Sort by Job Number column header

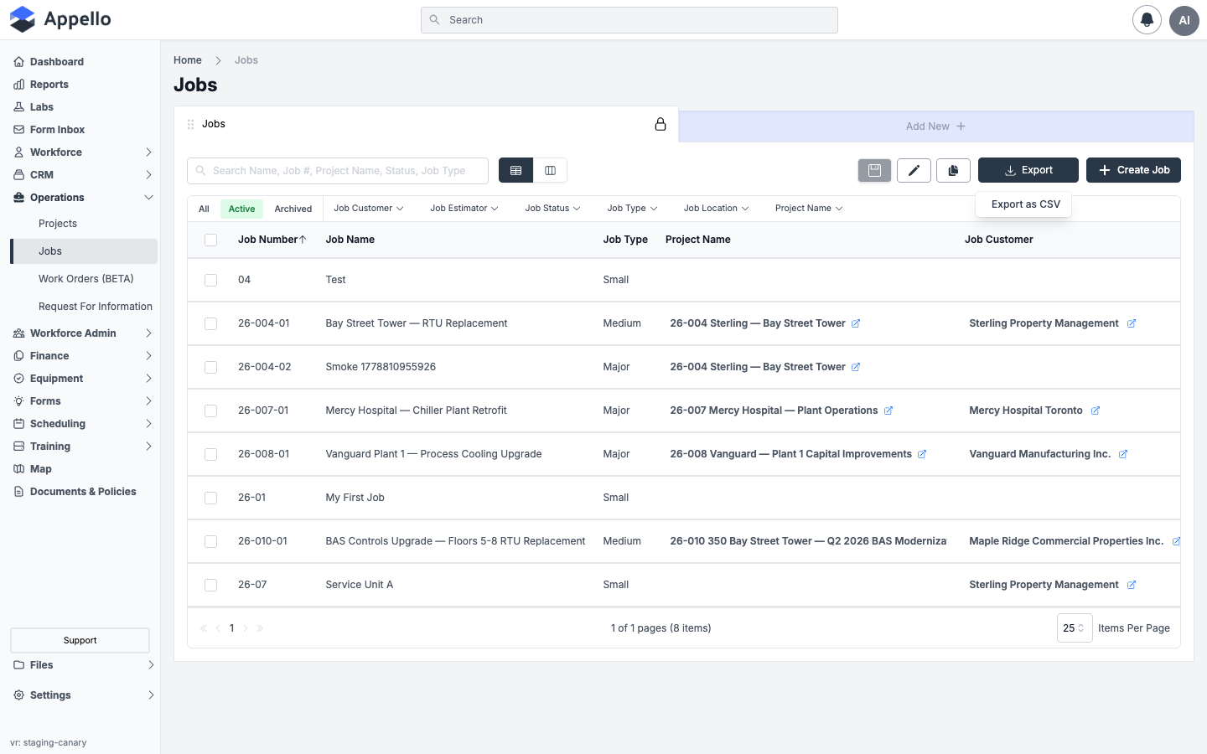[272, 240]
